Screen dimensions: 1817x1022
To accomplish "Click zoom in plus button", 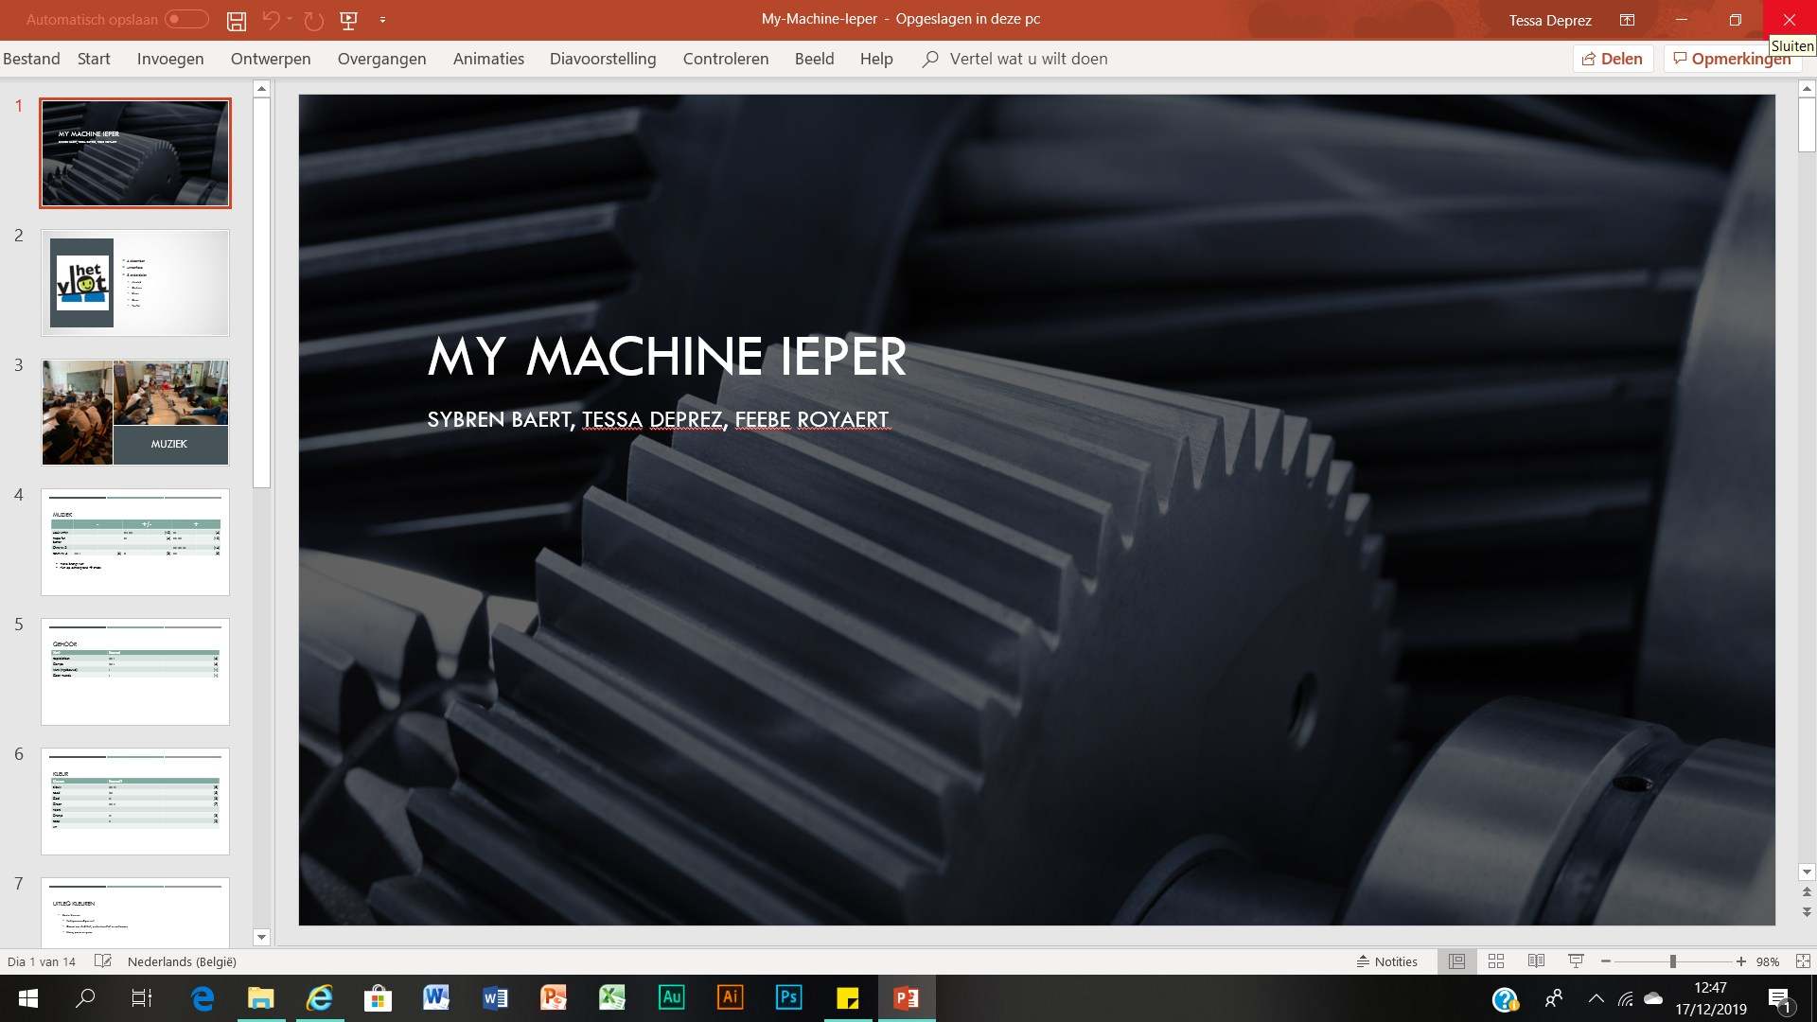I will (1740, 961).
